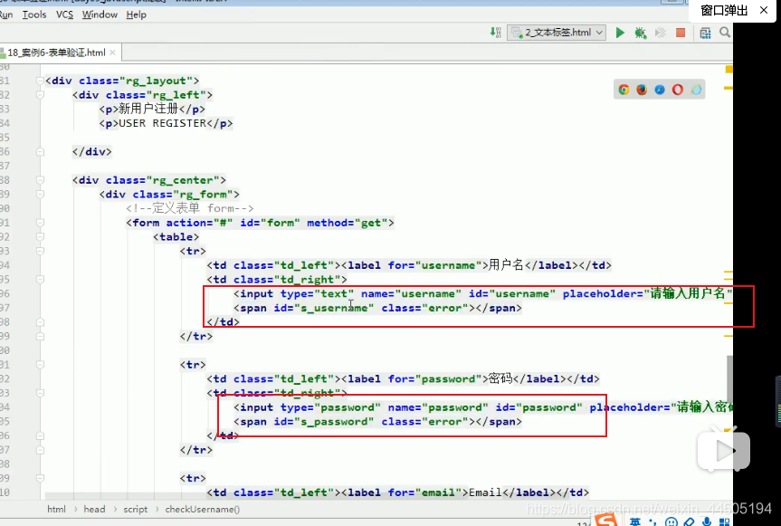Viewport: 781px width, 526px height.
Task: Open the Window menu
Action: tap(100, 14)
